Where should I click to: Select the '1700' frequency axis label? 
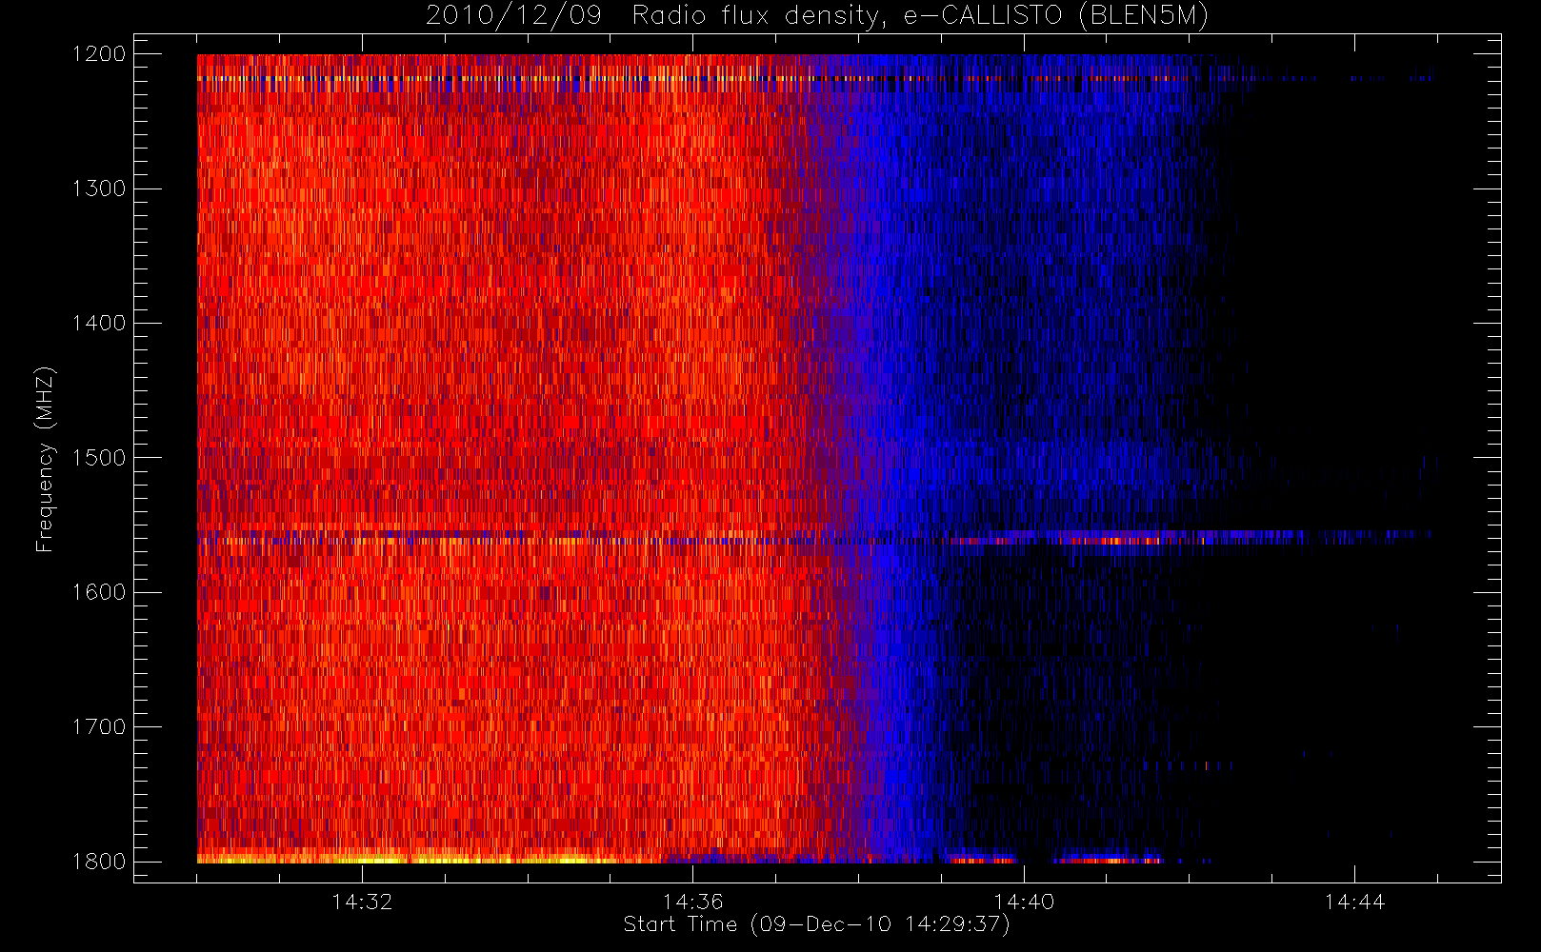point(99,727)
